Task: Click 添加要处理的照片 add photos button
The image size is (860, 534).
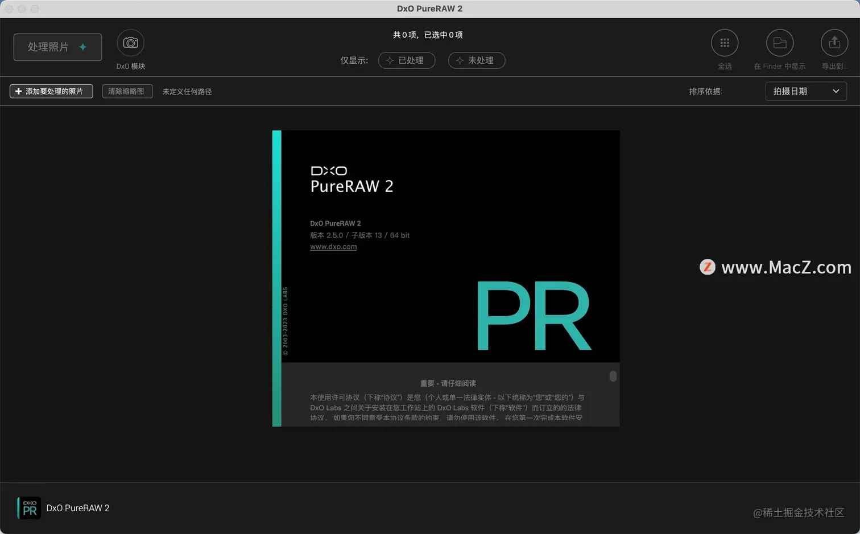Action: [x=51, y=92]
